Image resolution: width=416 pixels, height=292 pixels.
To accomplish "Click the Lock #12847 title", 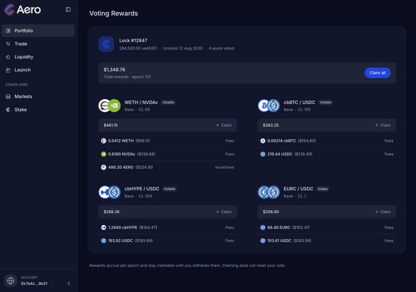I will click(x=133, y=40).
